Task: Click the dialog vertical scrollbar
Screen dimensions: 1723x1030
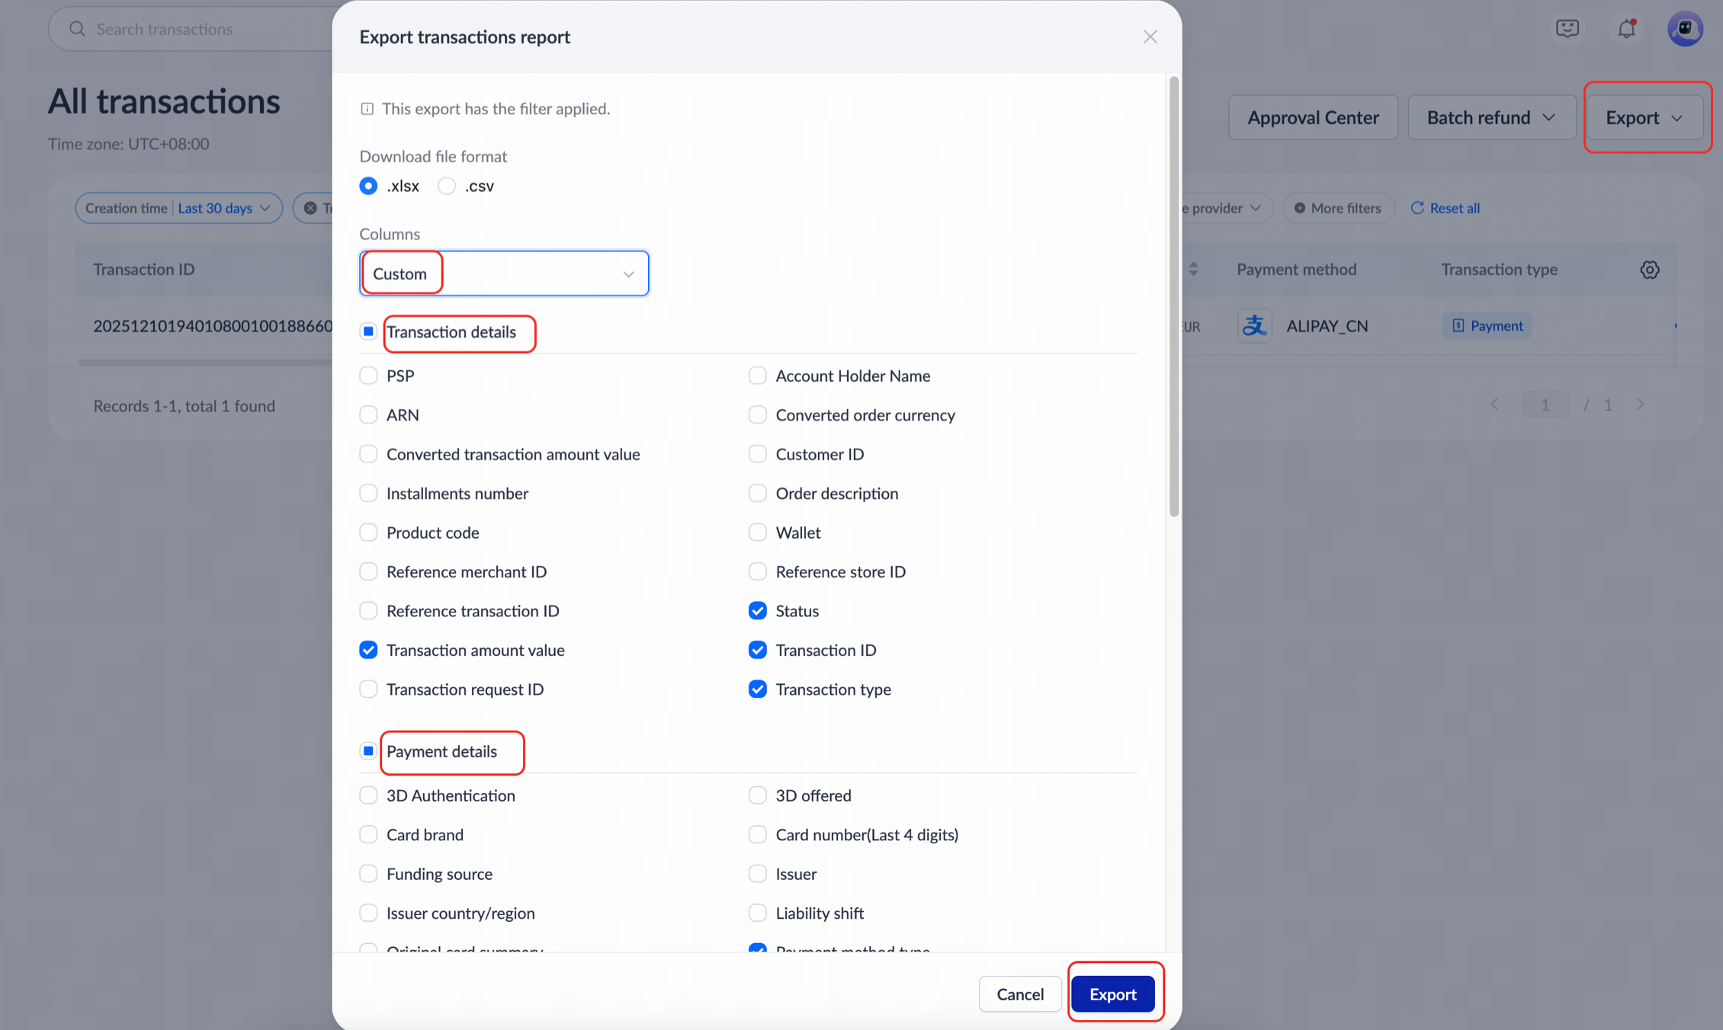Action: pyautogui.click(x=1174, y=297)
